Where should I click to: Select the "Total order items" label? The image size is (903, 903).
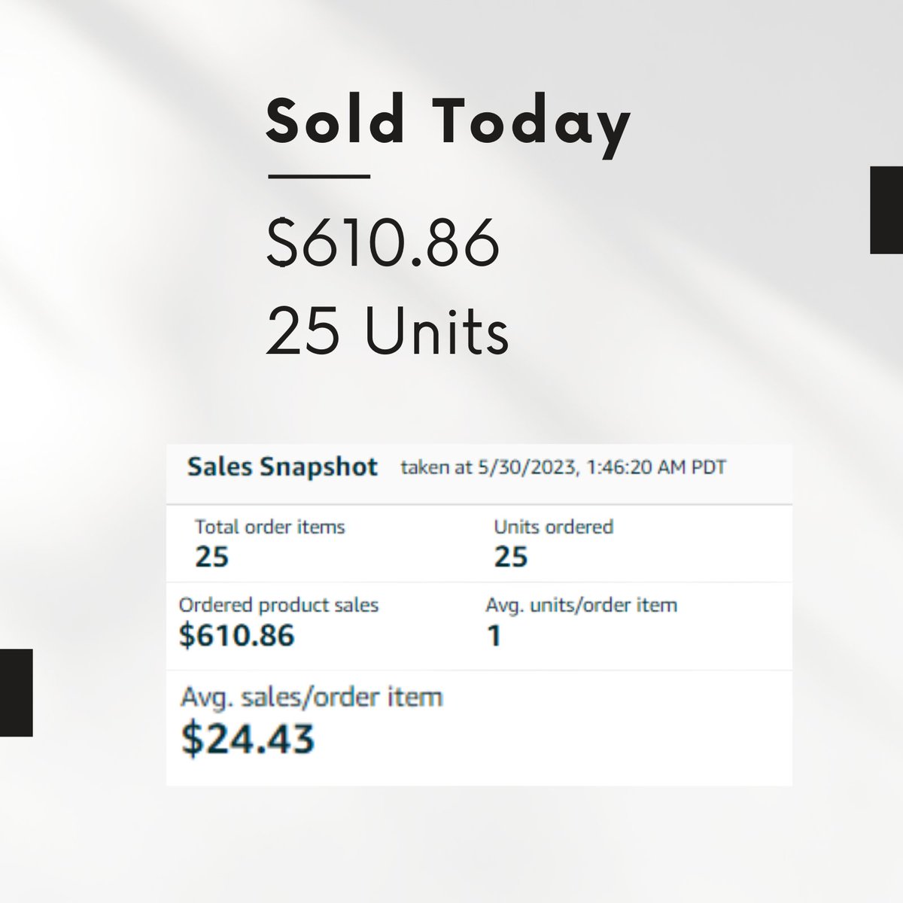point(269,527)
